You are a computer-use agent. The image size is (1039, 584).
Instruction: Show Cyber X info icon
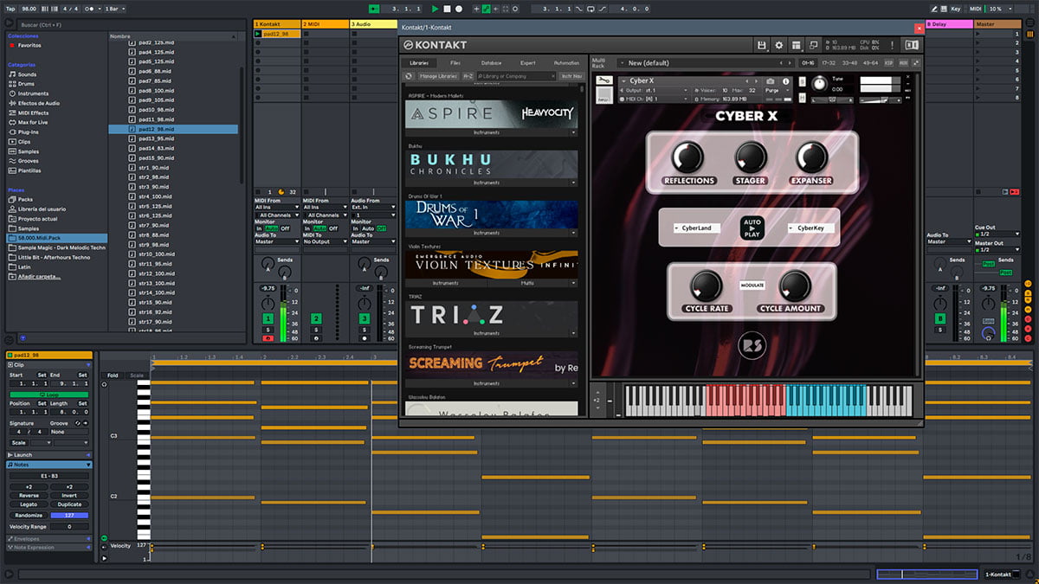pos(786,81)
